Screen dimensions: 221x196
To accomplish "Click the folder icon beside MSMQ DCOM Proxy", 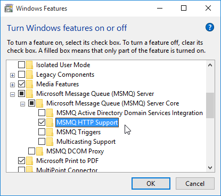I will 39,151.
